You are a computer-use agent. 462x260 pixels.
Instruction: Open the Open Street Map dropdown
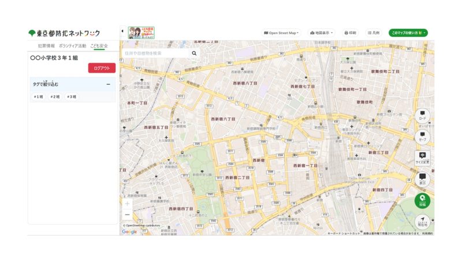pyautogui.click(x=282, y=33)
